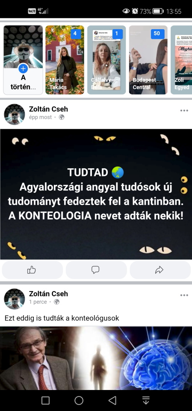Screen dimensions: 192x411
Task: Like the TUDTAD post with thumbs-up
Action: 32,270
